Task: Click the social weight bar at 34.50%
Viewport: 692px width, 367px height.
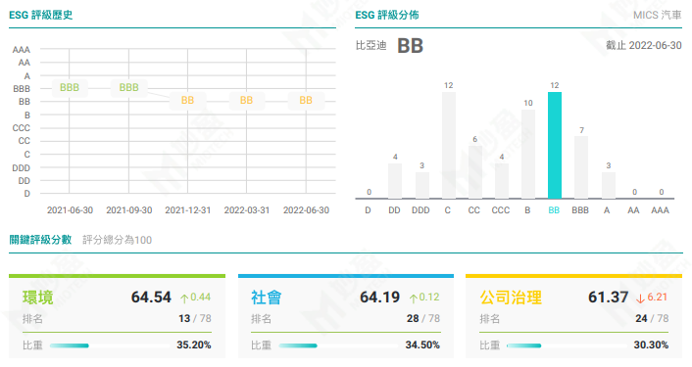Action: click(338, 345)
